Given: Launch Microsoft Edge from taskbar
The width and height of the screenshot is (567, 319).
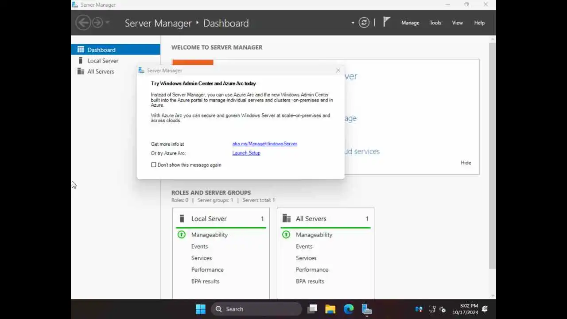Looking at the screenshot, I should click(x=349, y=309).
